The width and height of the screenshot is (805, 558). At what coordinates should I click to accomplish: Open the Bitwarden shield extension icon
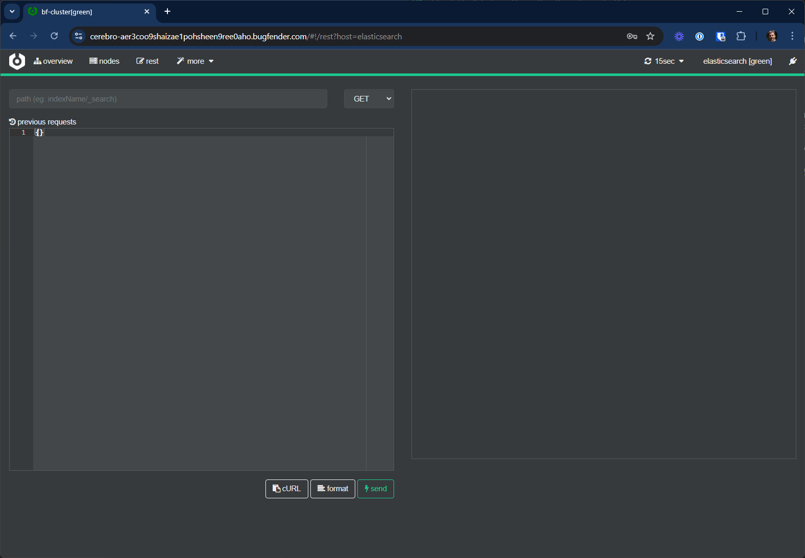click(x=721, y=36)
